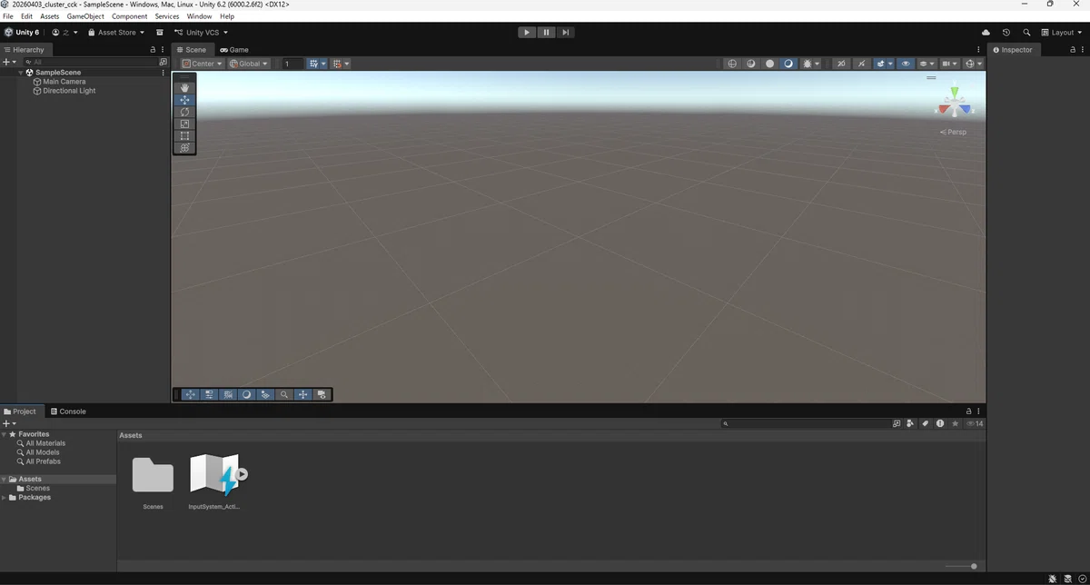Select Directional Light in Hierarchy
The height and width of the screenshot is (585, 1090).
pos(69,91)
